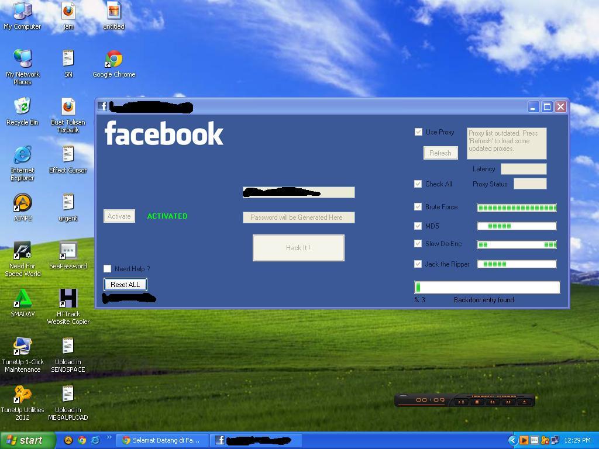This screenshot has width=599, height=449.
Task: Click the 12:29 PM system clock
Action: pos(577,440)
